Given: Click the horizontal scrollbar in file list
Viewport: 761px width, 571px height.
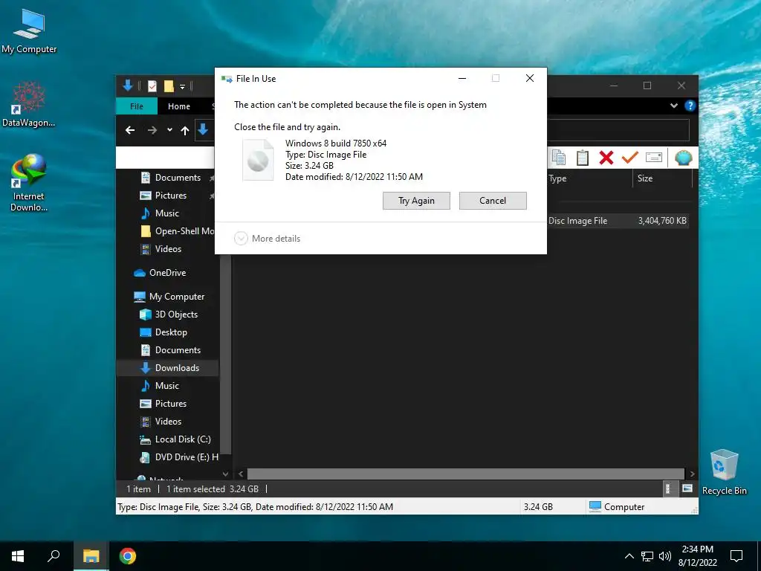Looking at the screenshot, I should (466, 474).
